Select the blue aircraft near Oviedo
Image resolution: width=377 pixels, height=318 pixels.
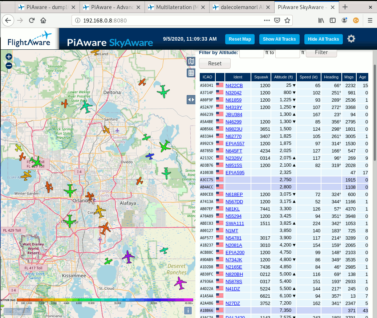click(x=150, y=156)
